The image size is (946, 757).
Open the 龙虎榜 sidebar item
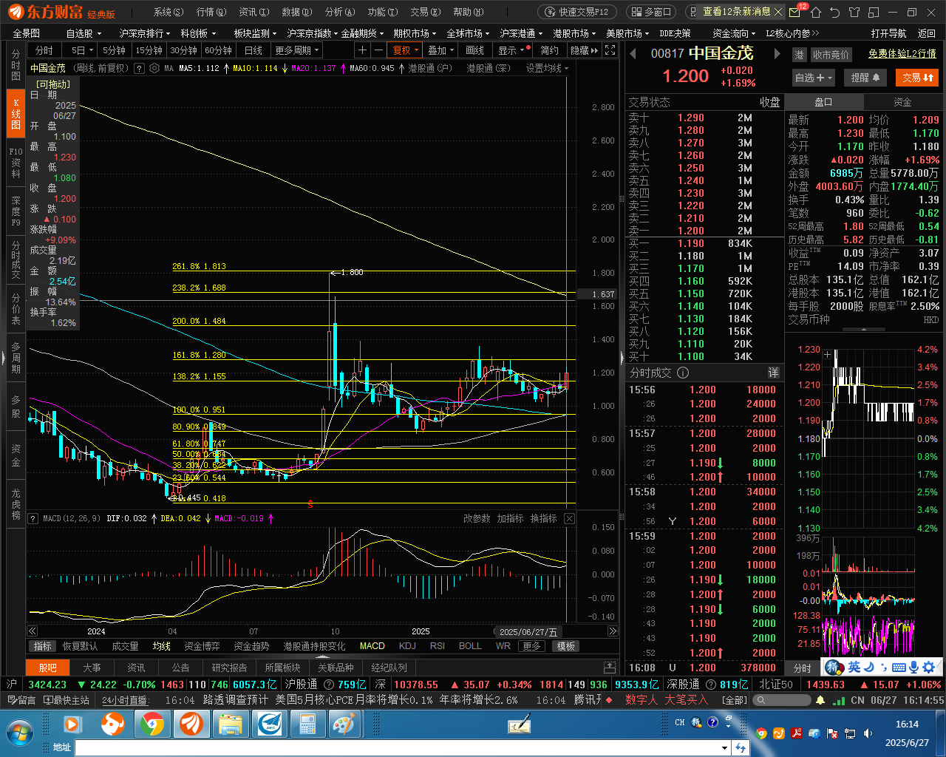(x=16, y=503)
